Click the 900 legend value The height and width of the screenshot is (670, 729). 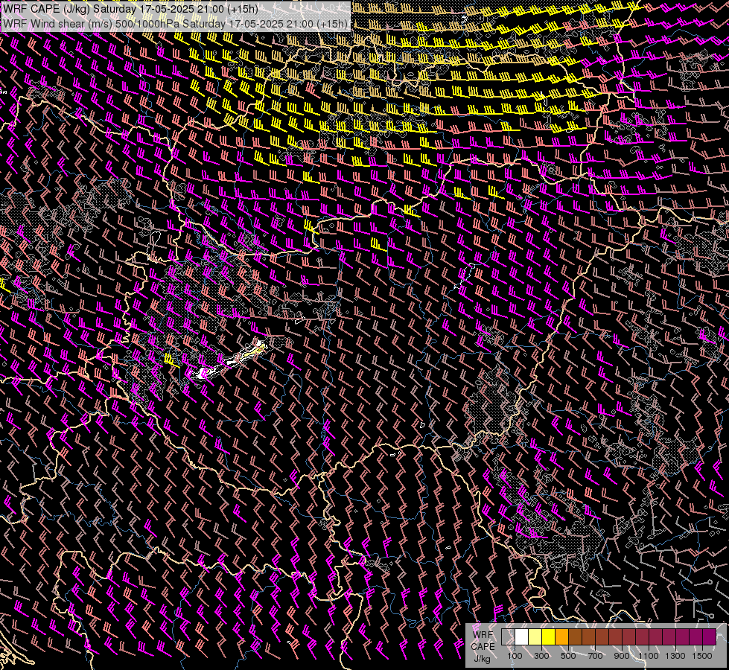[x=622, y=656]
